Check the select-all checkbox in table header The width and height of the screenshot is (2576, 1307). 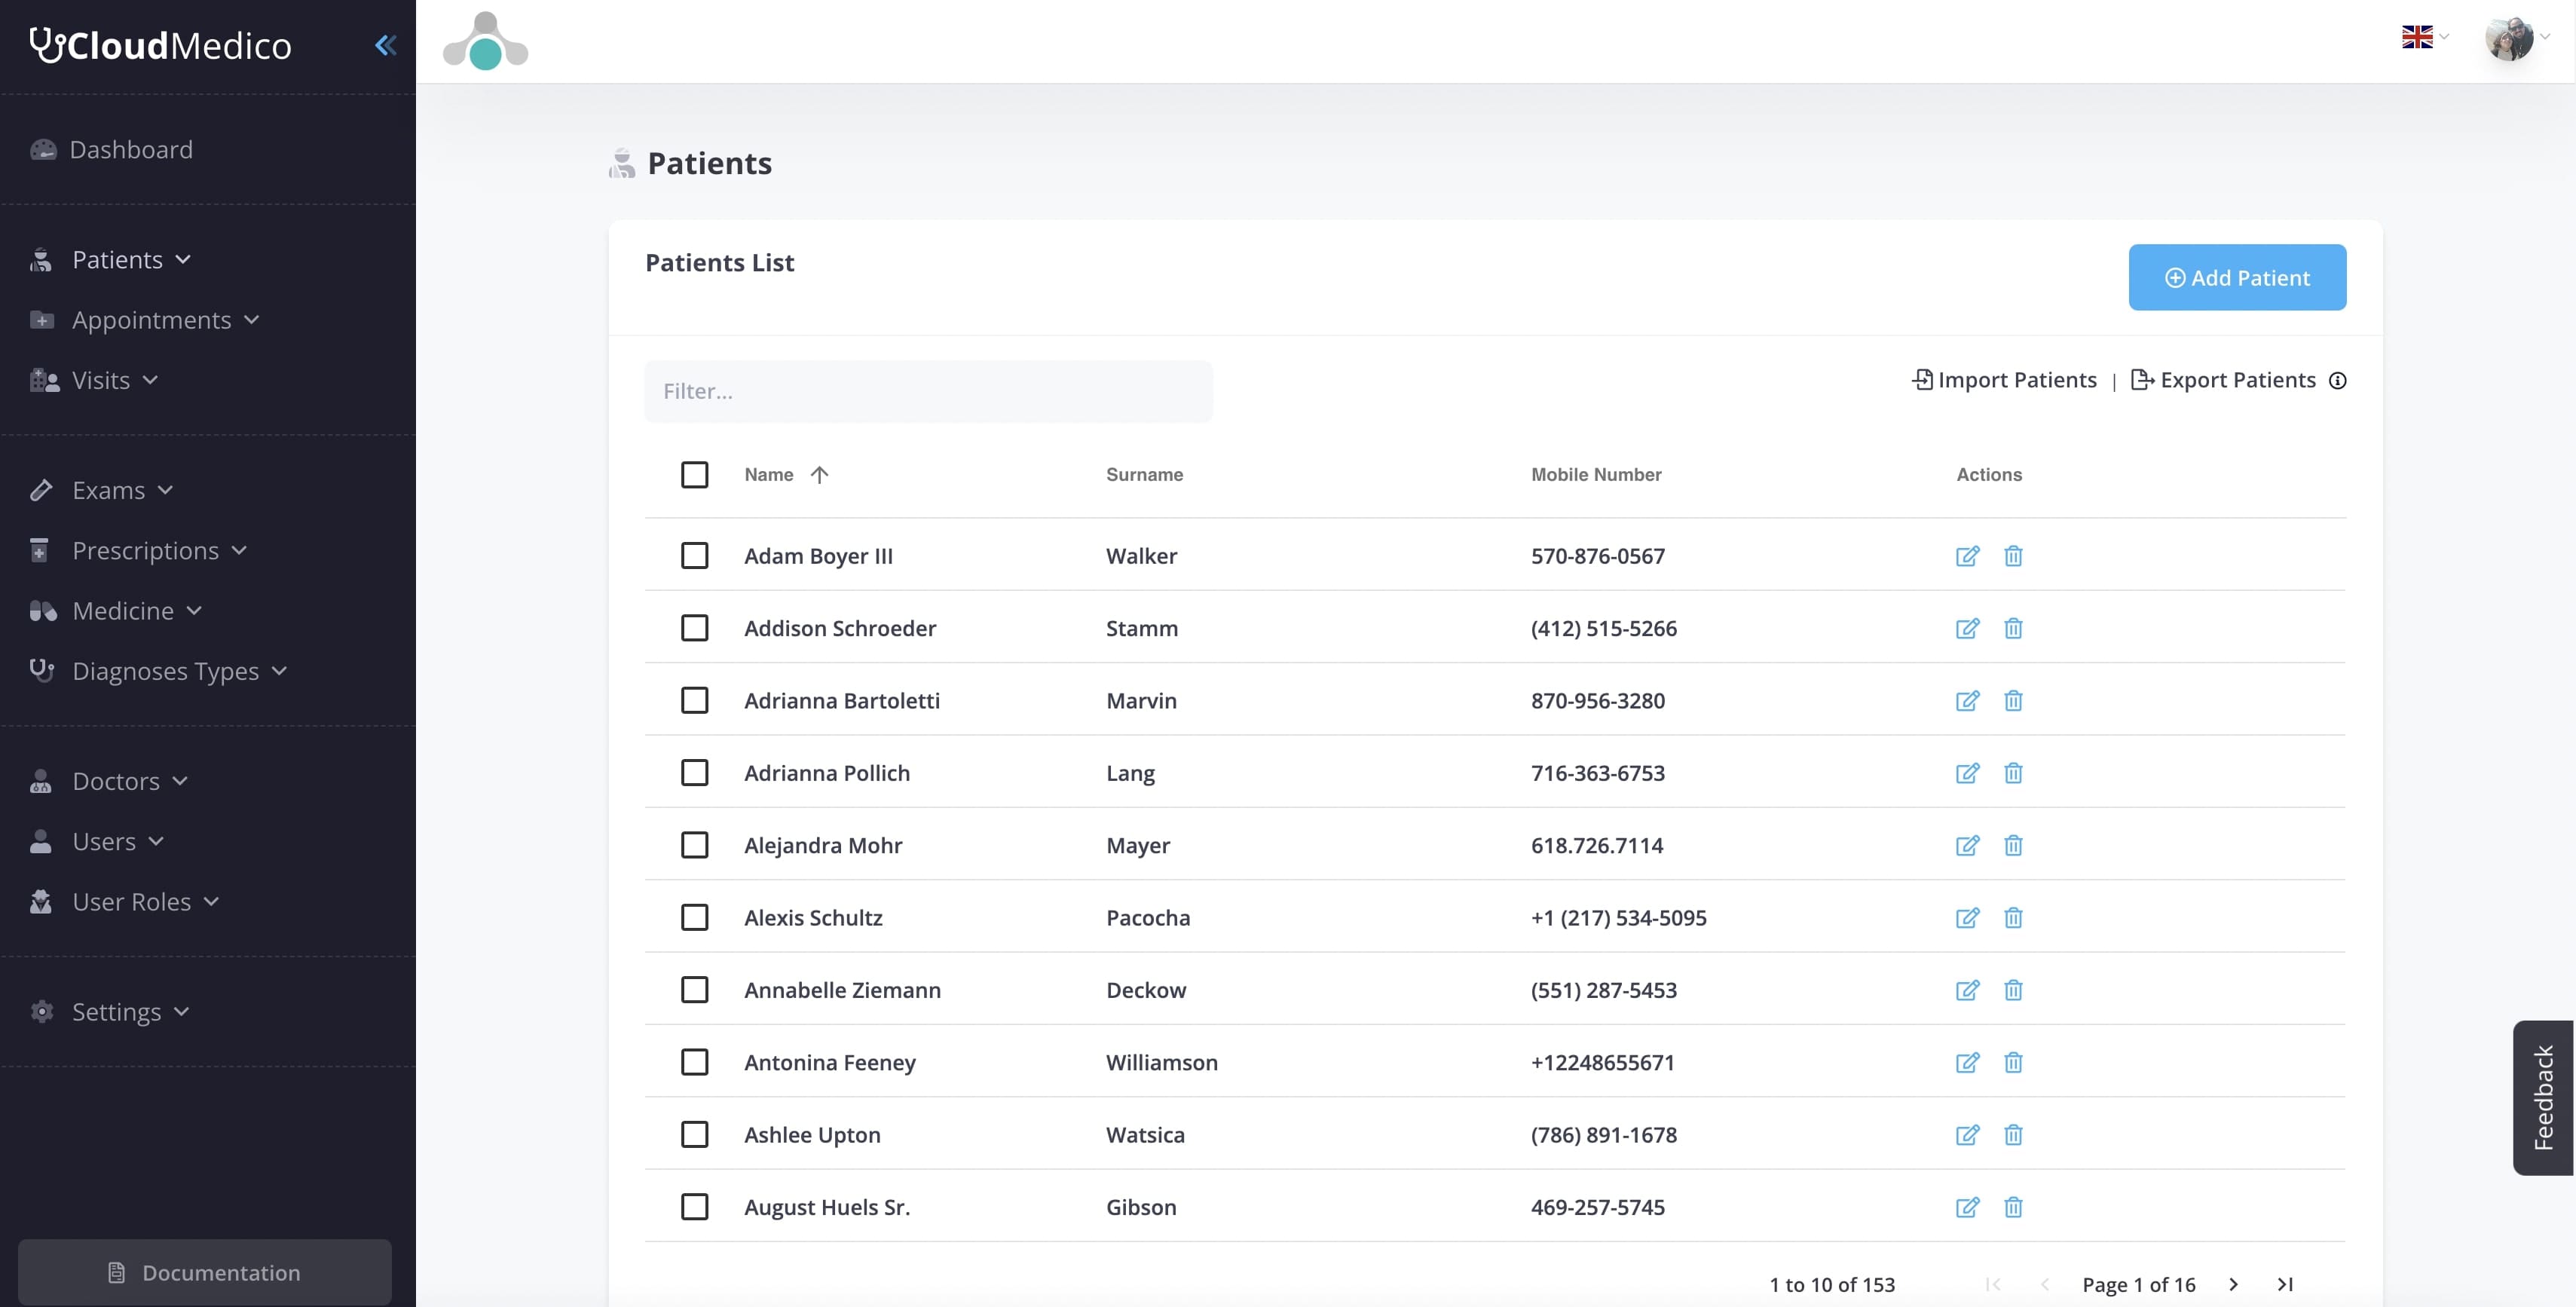pos(695,475)
